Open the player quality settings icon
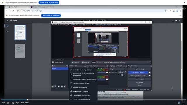 tap(179, 103)
